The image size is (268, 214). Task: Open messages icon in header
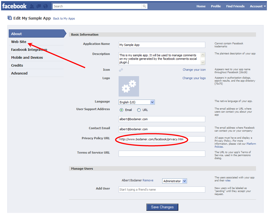pos(39,6)
